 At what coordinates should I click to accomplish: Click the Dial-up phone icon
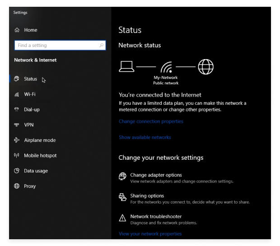[17, 110]
